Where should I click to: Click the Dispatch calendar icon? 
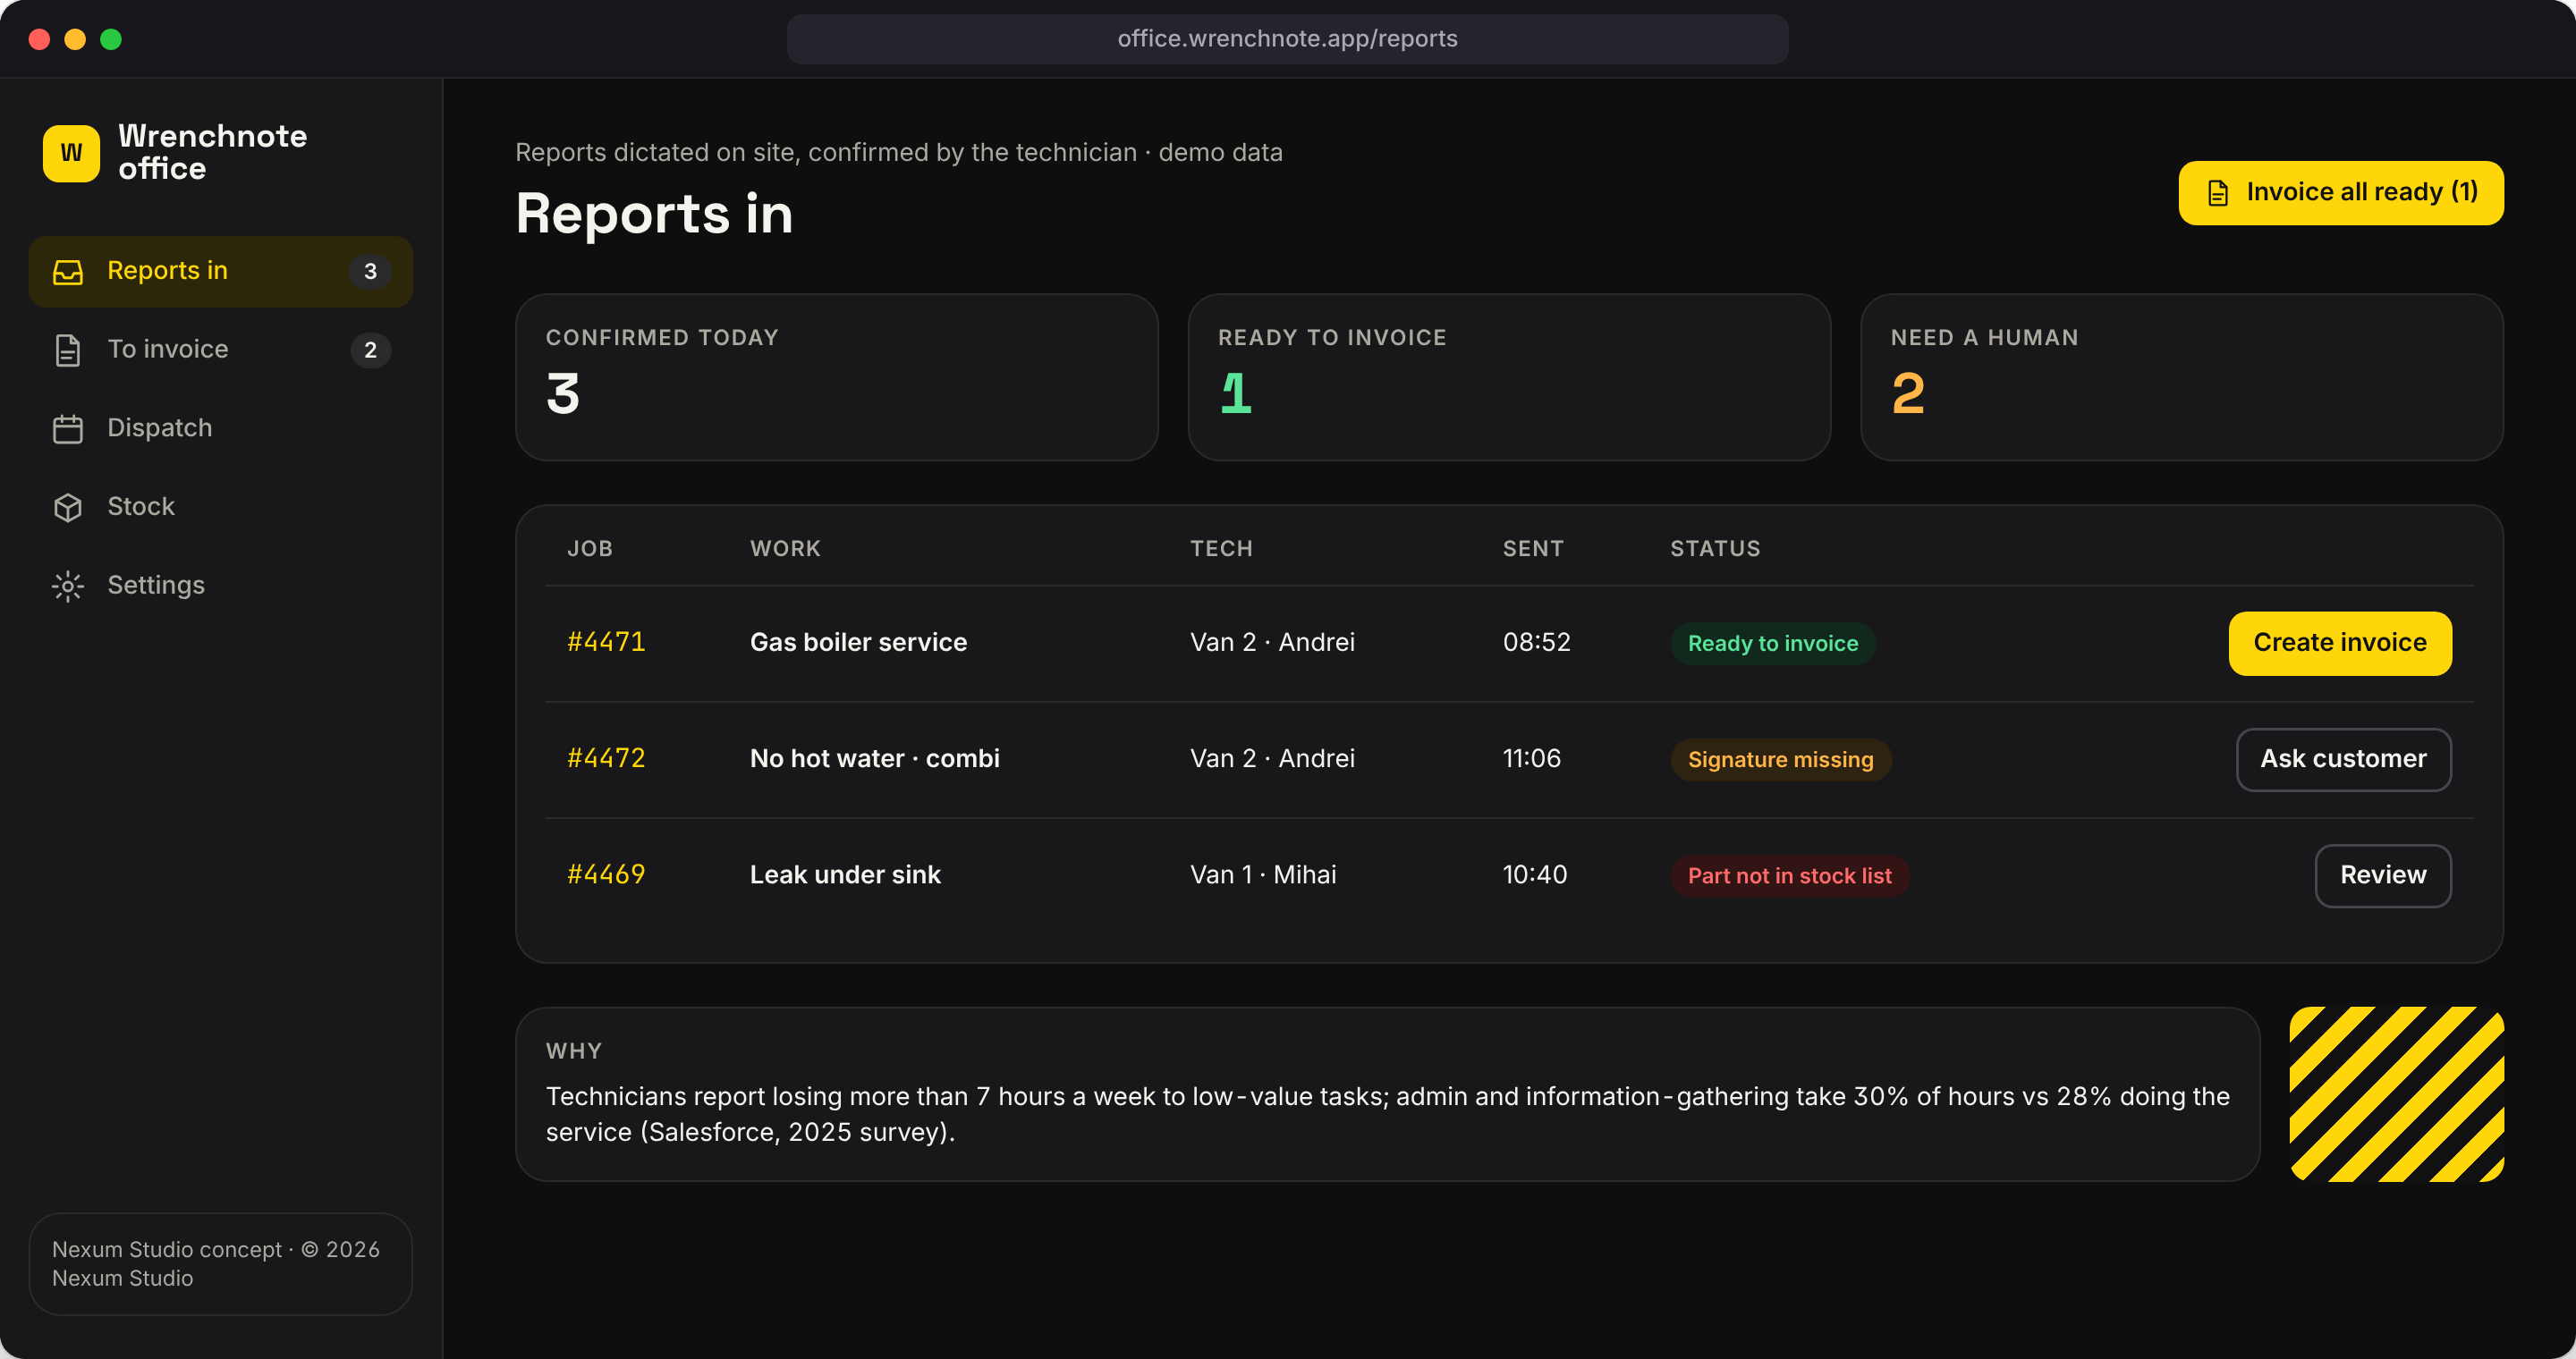(x=68, y=428)
